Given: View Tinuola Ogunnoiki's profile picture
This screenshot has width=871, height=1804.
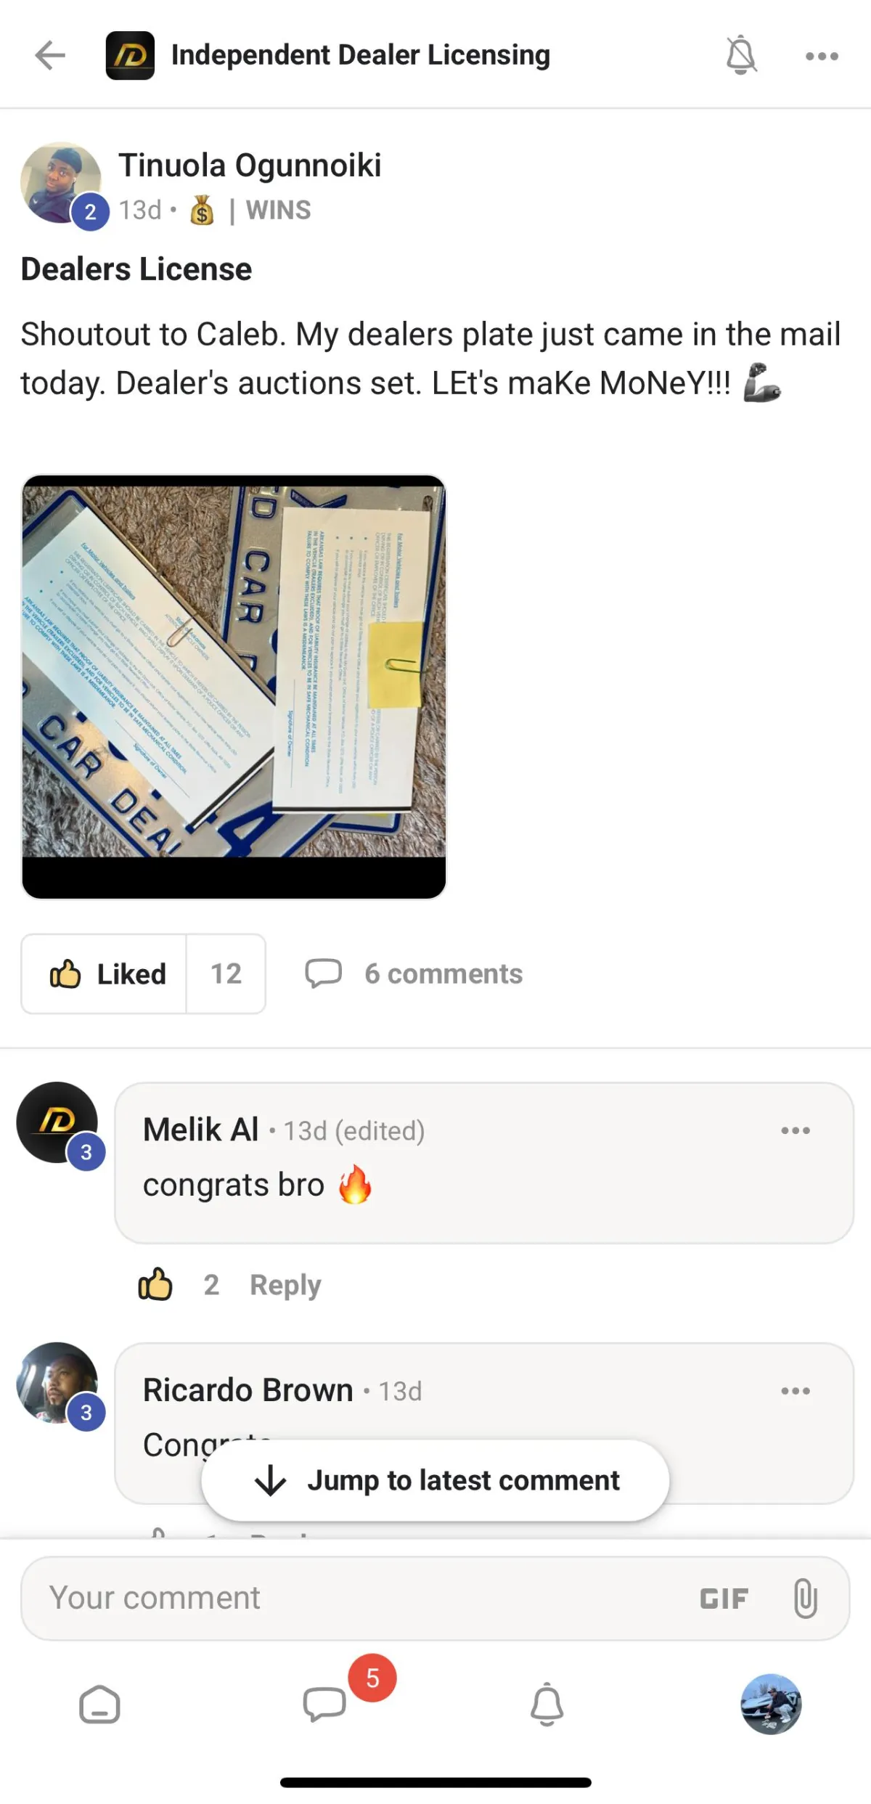Looking at the screenshot, I should [x=61, y=182].
